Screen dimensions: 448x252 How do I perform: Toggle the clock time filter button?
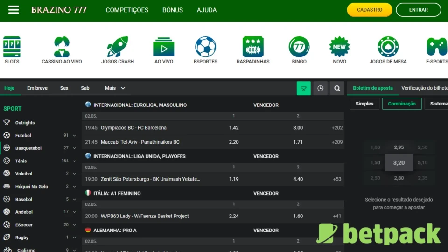tap(320, 88)
